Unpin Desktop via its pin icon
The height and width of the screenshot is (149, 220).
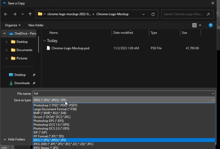coord(34,75)
